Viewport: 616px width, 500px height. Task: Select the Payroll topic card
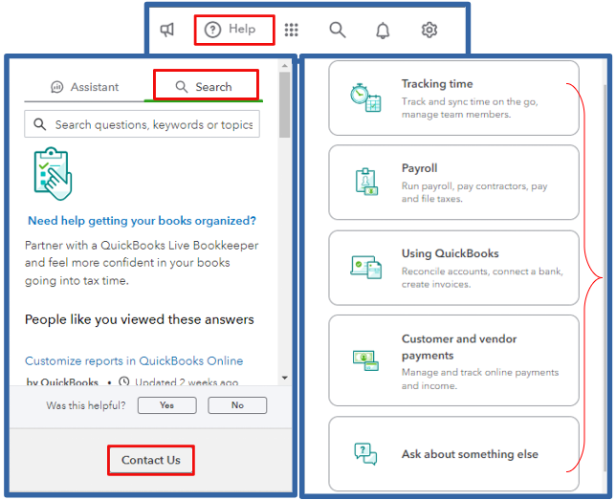453,183
